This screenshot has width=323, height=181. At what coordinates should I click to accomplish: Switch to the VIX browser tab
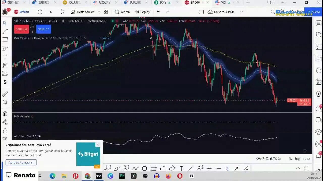tap(224, 2)
